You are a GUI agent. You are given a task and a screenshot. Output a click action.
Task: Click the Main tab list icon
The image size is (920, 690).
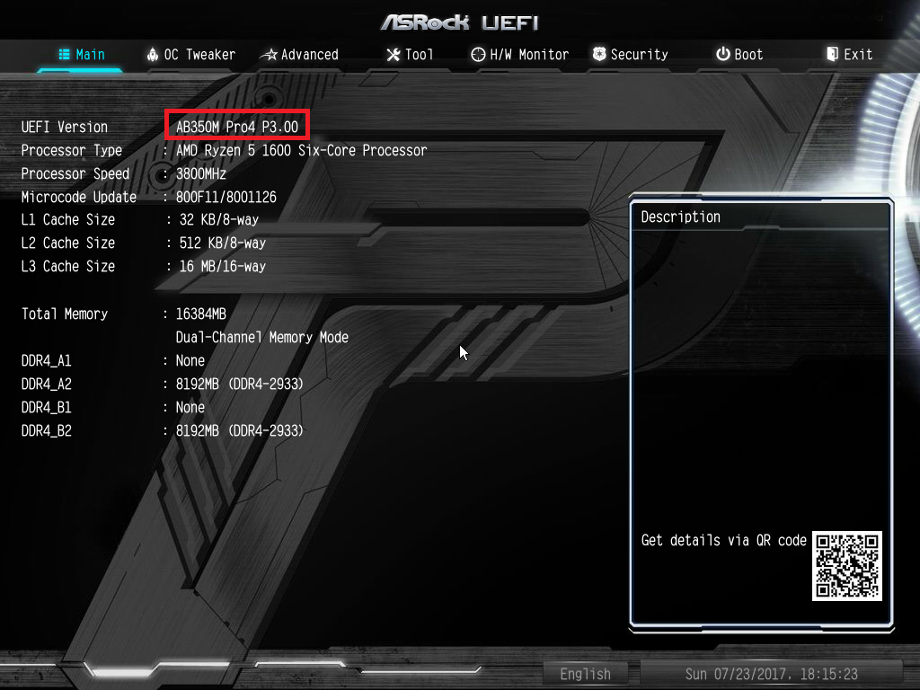(65, 55)
